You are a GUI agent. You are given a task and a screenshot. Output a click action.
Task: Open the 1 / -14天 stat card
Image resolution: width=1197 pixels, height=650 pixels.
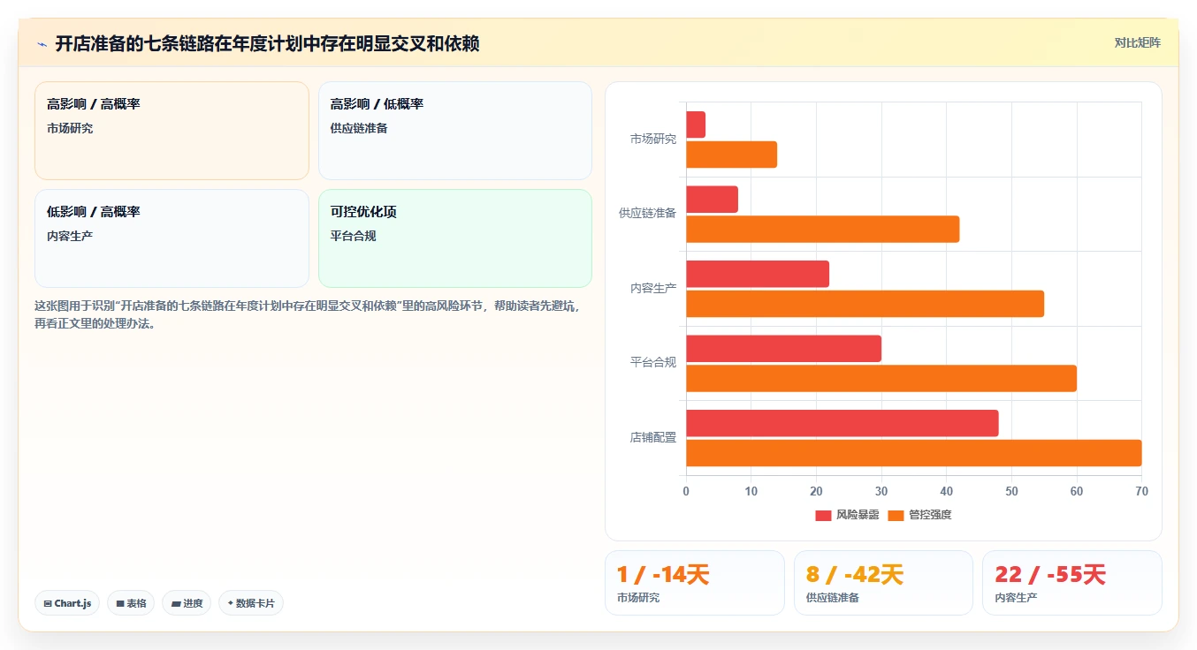click(x=694, y=582)
